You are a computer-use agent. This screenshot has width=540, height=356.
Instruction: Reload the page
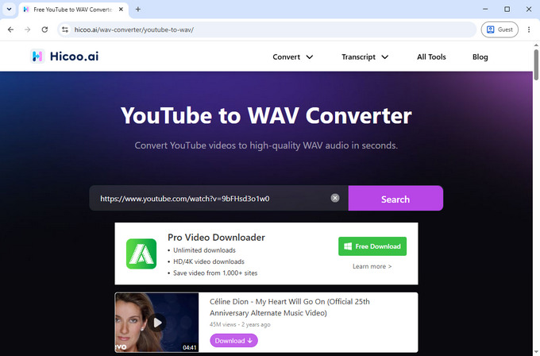(x=44, y=29)
